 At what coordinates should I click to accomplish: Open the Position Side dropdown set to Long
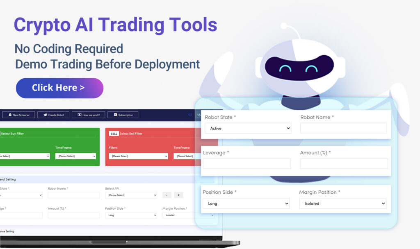click(246, 204)
